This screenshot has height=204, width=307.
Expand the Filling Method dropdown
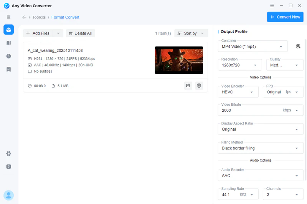click(261, 148)
